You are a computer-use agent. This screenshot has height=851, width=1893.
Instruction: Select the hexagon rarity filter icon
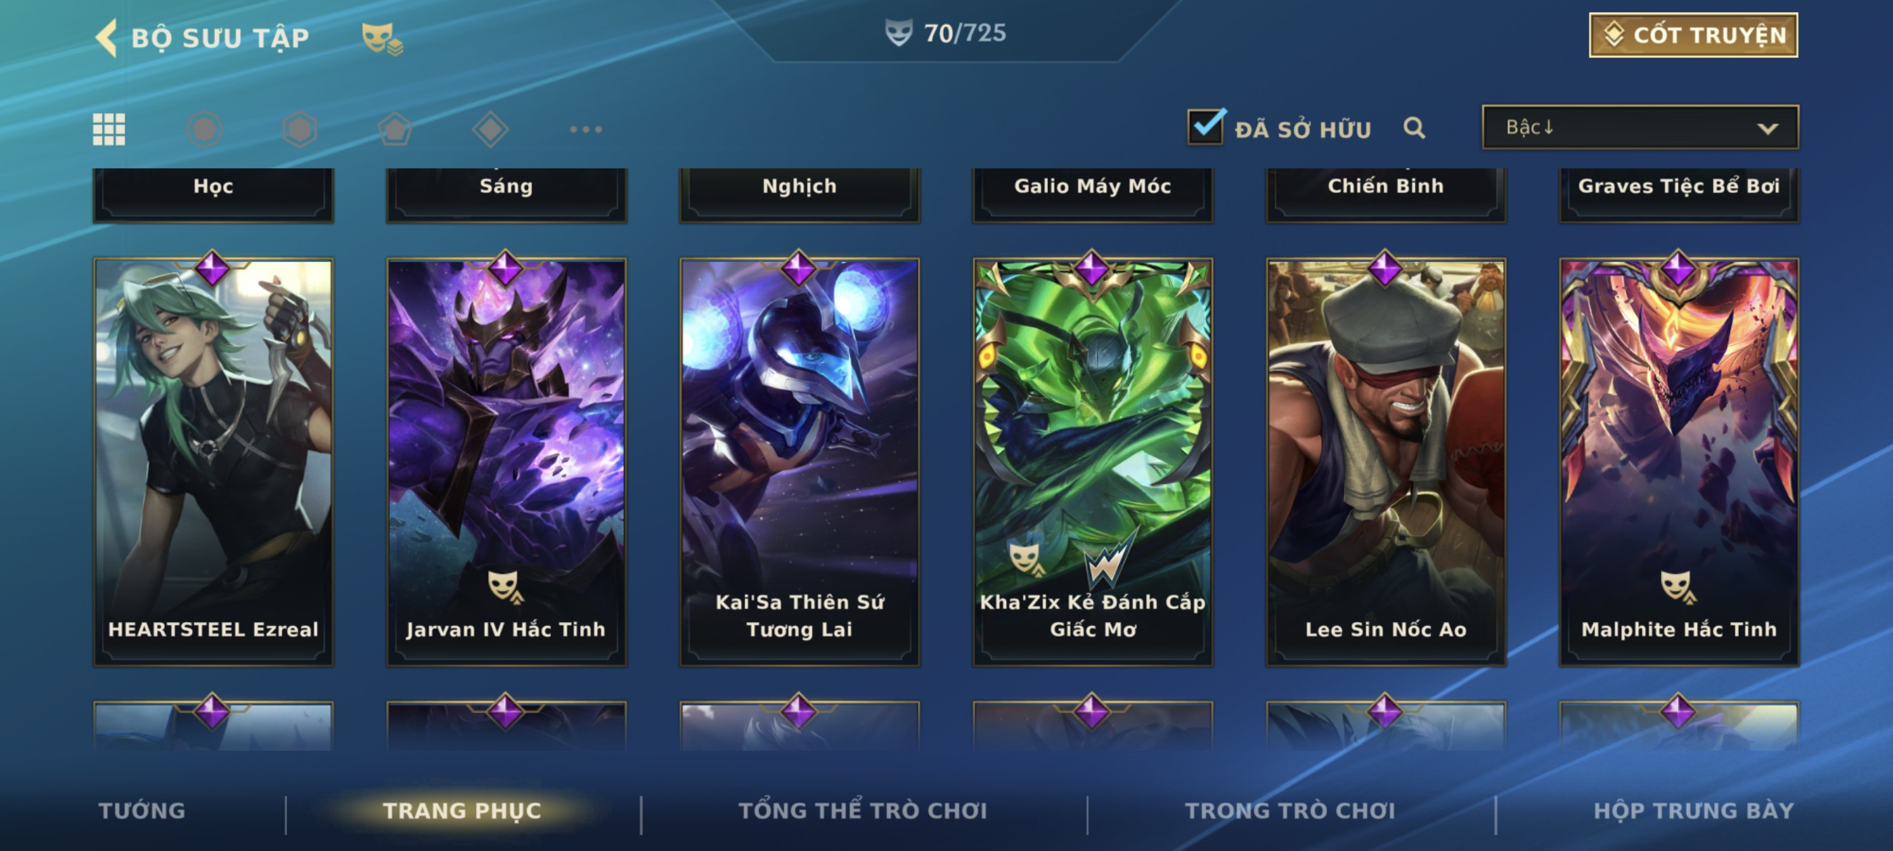[x=299, y=129]
